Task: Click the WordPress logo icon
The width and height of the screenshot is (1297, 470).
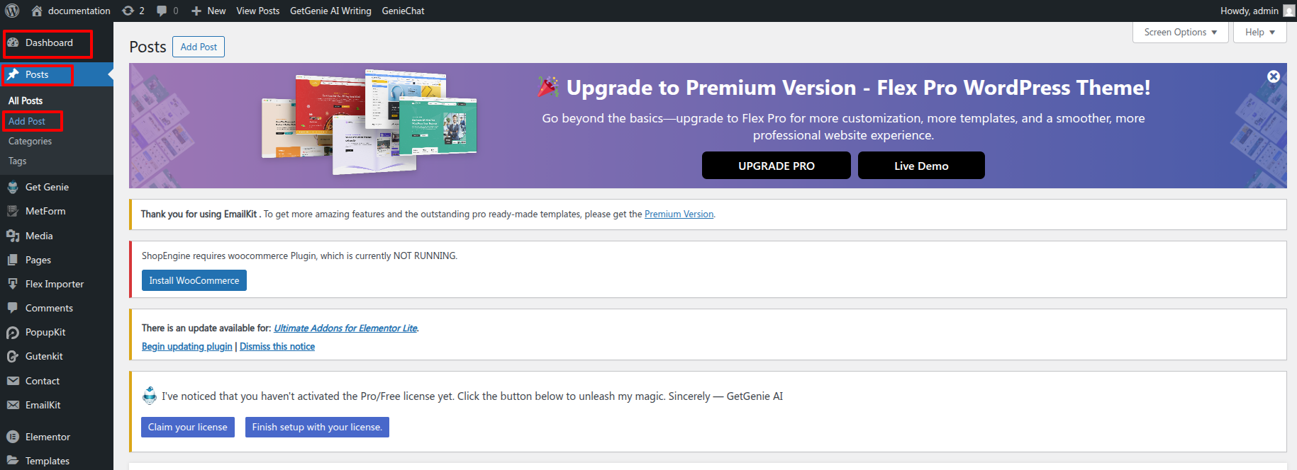Action: tap(12, 11)
